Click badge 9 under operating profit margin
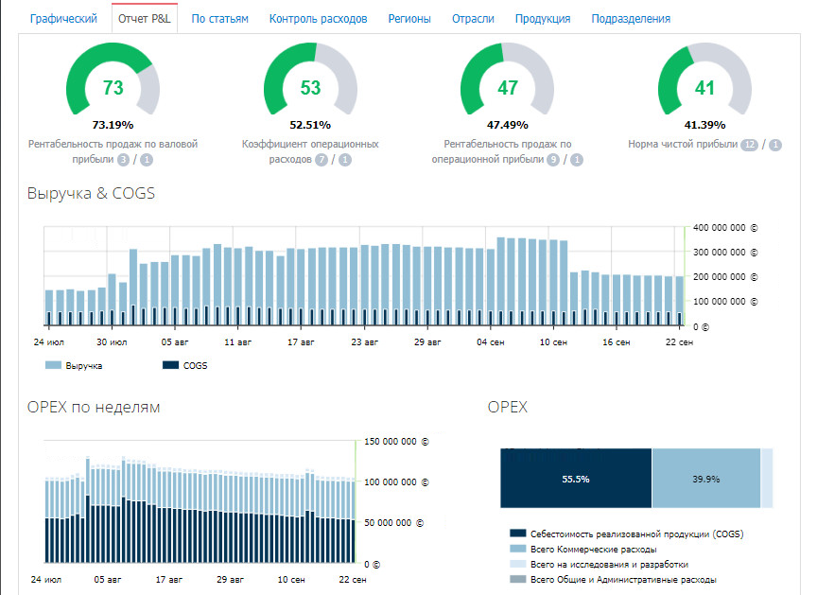The width and height of the screenshot is (817, 595). (x=553, y=160)
